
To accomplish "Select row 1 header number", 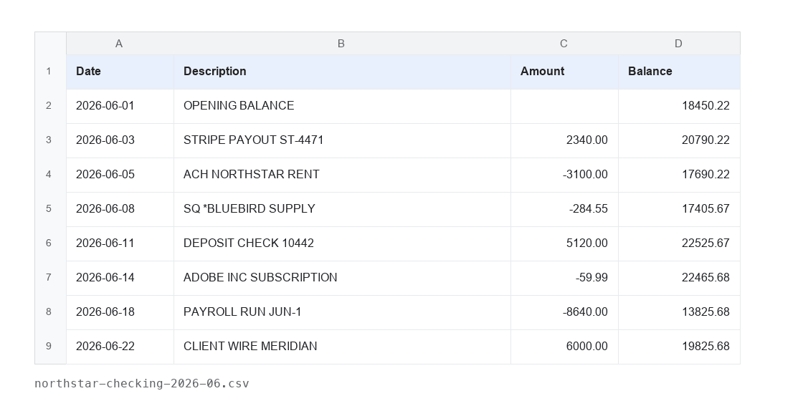I will tap(50, 72).
